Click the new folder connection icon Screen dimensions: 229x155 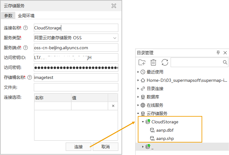pyautogui.click(x=142, y=62)
